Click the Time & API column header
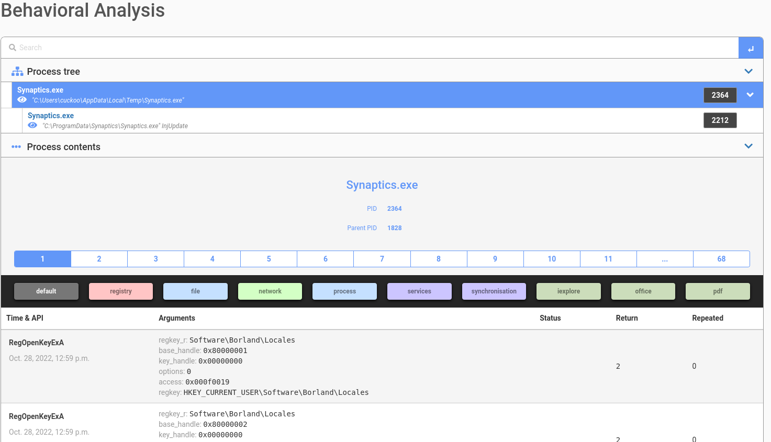 click(25, 318)
